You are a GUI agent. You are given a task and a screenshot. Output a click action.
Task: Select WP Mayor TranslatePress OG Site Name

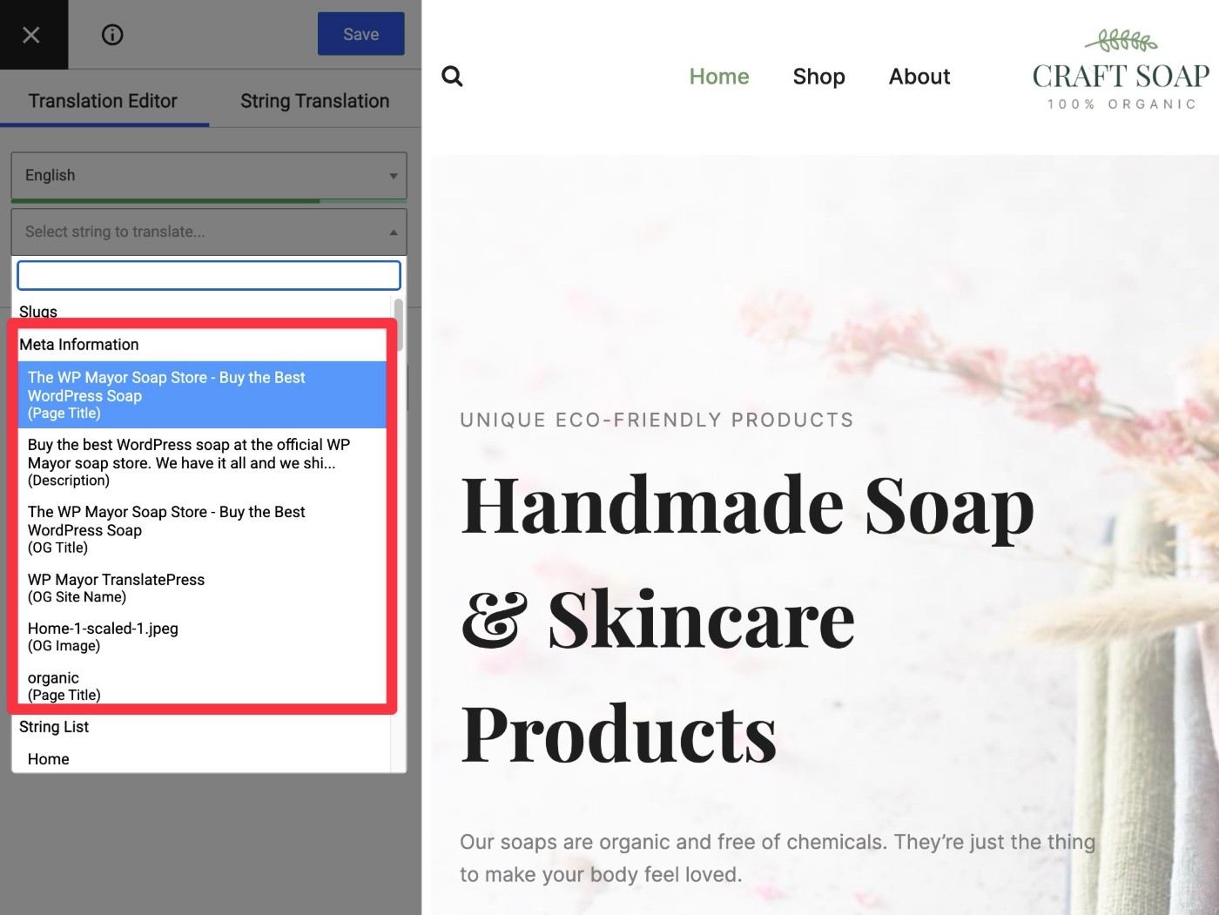pyautogui.click(x=202, y=588)
